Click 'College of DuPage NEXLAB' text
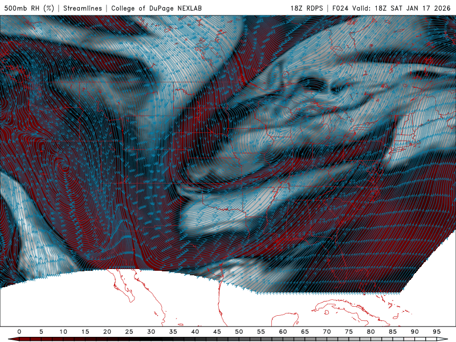 (x=156, y=8)
